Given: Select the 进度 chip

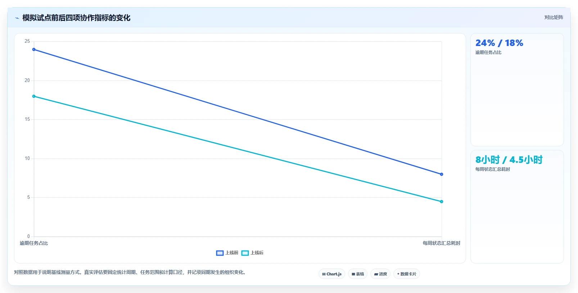Looking at the screenshot, I should (x=380, y=274).
